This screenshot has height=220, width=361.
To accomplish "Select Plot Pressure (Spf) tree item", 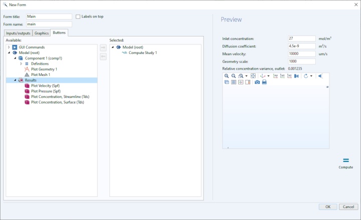I will pyautogui.click(x=46, y=91).
